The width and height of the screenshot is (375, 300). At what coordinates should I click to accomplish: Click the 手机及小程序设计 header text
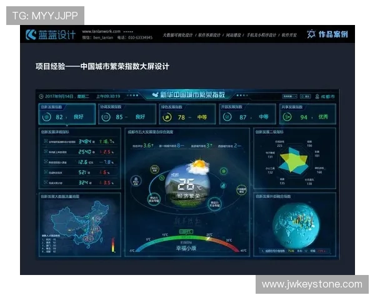tap(261, 35)
